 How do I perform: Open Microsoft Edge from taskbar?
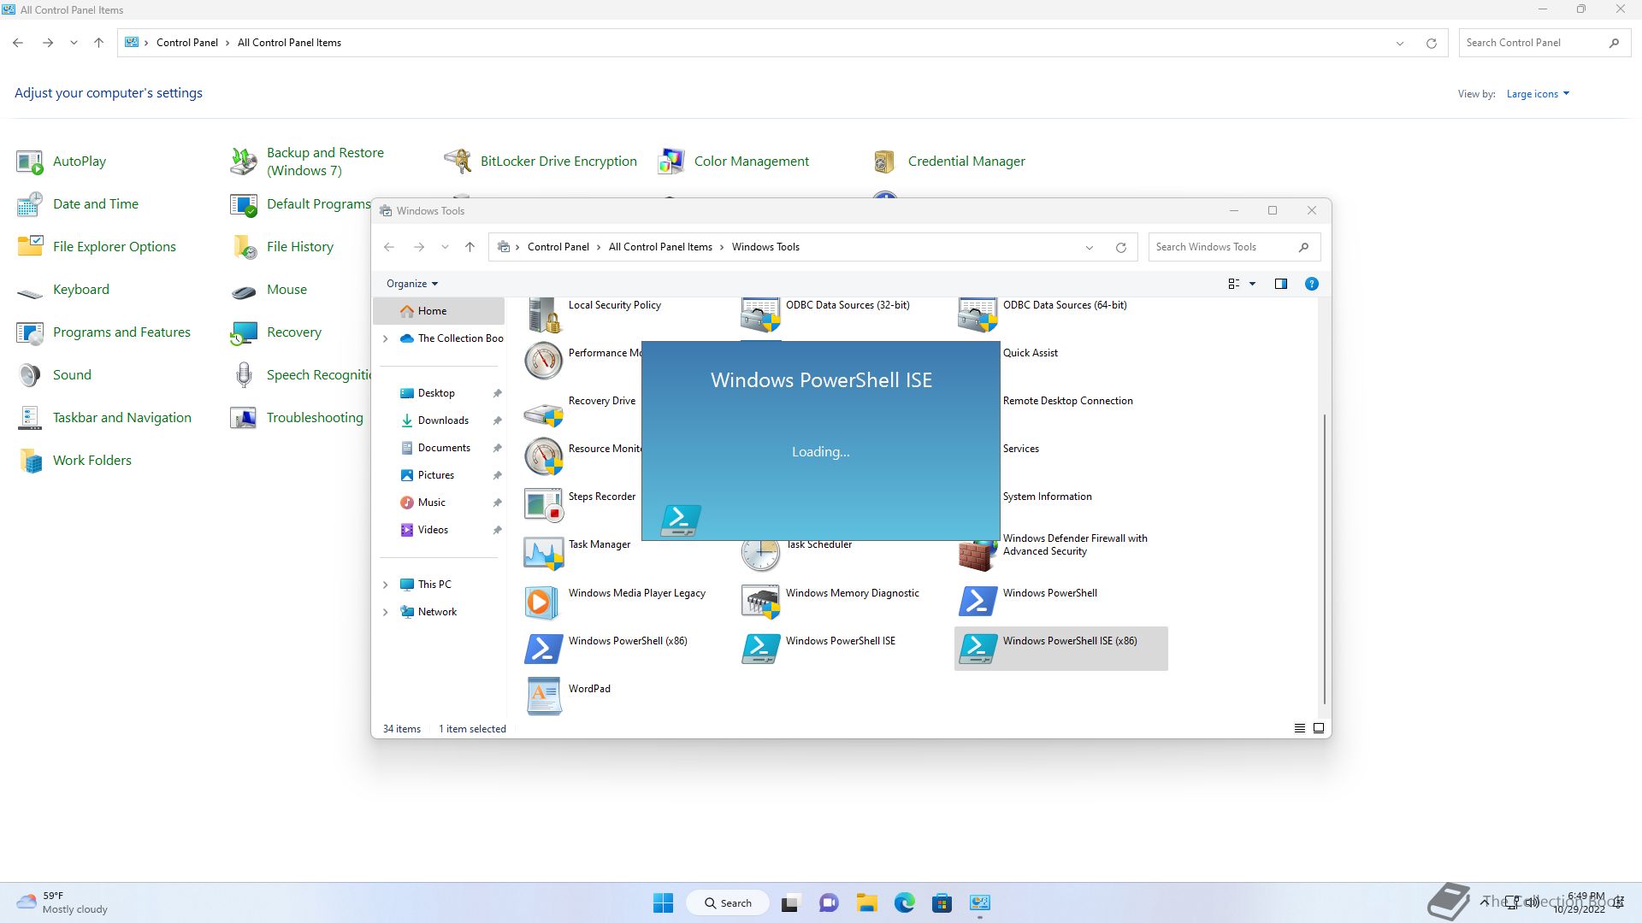pyautogui.click(x=904, y=902)
